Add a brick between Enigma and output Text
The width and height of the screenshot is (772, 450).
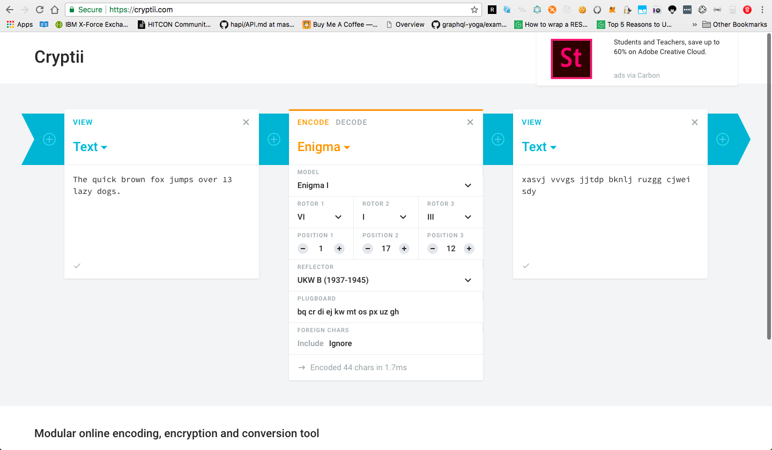click(x=498, y=139)
